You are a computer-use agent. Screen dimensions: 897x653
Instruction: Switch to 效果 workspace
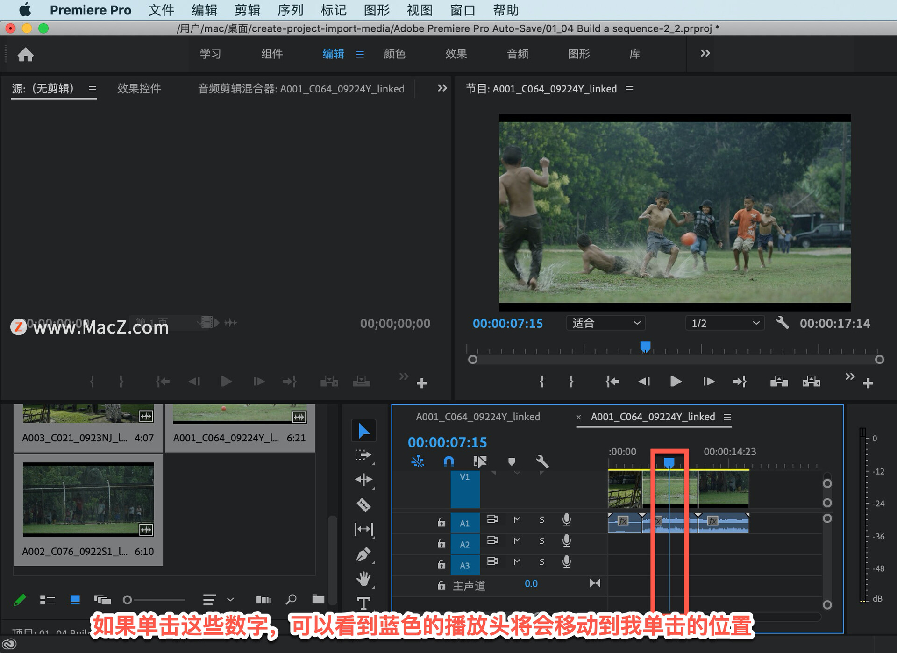click(x=456, y=54)
